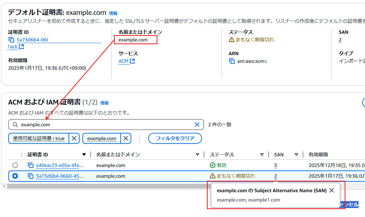Click example.com, example1.com SAN list text
The image size is (365, 217).
pyautogui.click(x=248, y=200)
